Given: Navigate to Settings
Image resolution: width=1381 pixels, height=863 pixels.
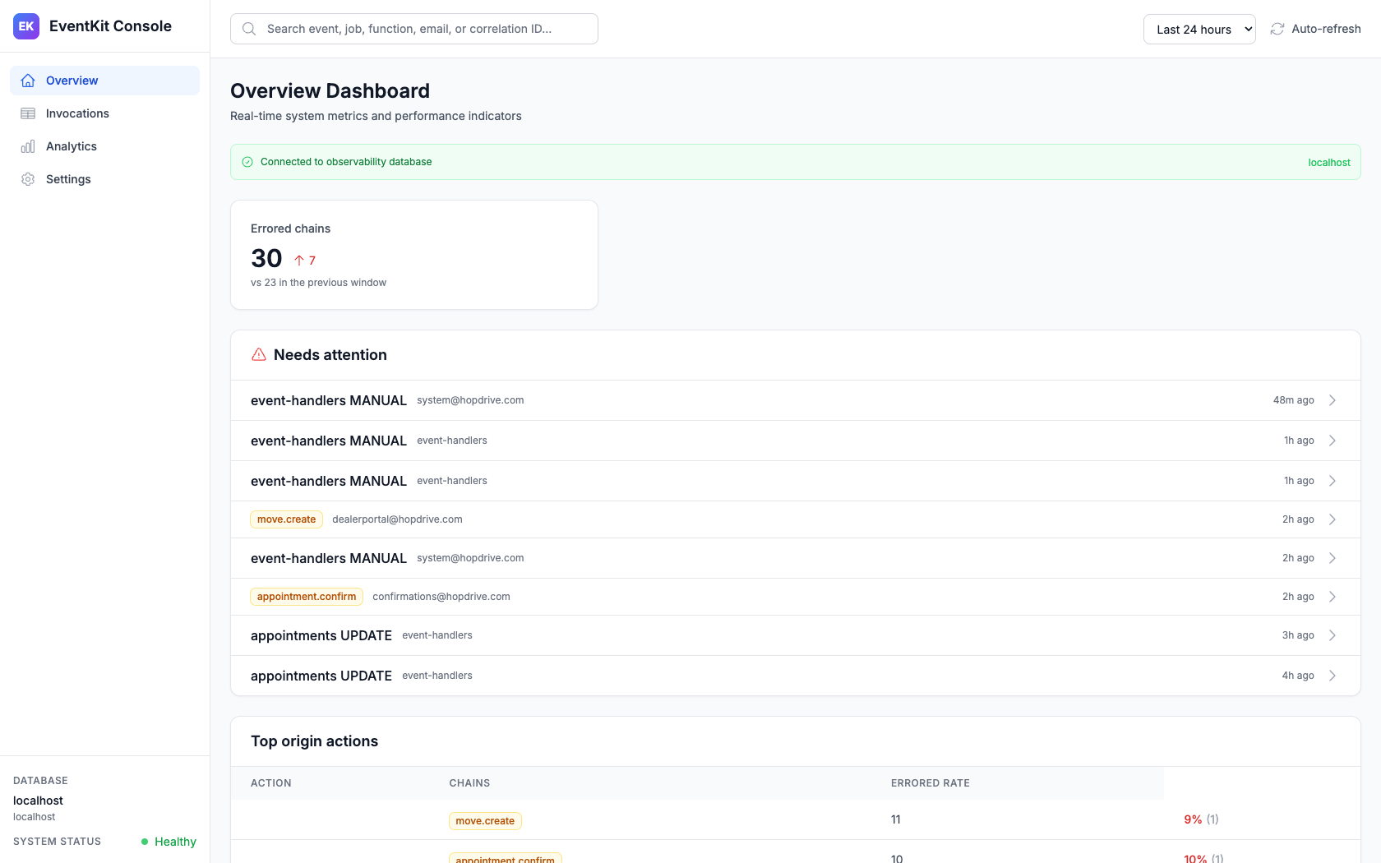Looking at the screenshot, I should (x=104, y=179).
